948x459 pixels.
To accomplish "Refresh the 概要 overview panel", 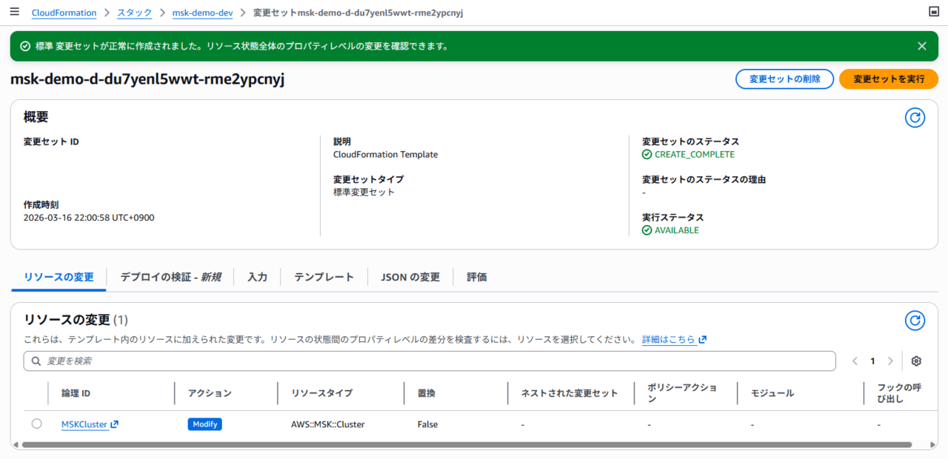I will click(x=915, y=118).
